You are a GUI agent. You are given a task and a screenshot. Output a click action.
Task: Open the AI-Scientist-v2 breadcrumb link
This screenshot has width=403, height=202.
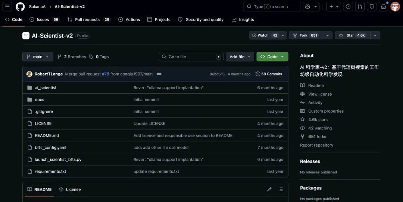point(70,7)
